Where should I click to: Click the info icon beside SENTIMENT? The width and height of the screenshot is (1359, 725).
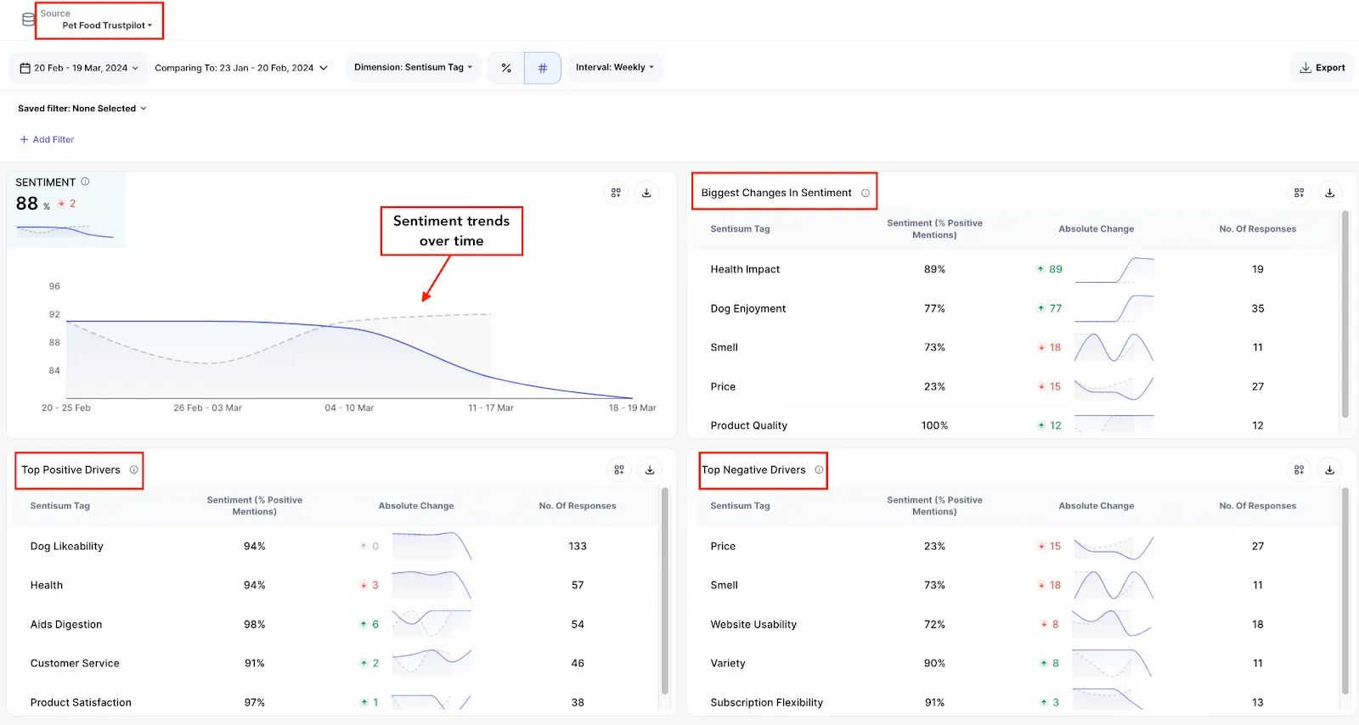[x=85, y=182]
